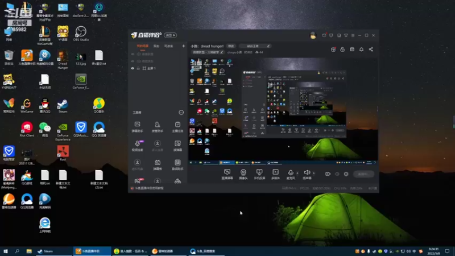Open the 读弹幕 read danmaku tool
The height and width of the screenshot is (256, 455).
(x=177, y=146)
